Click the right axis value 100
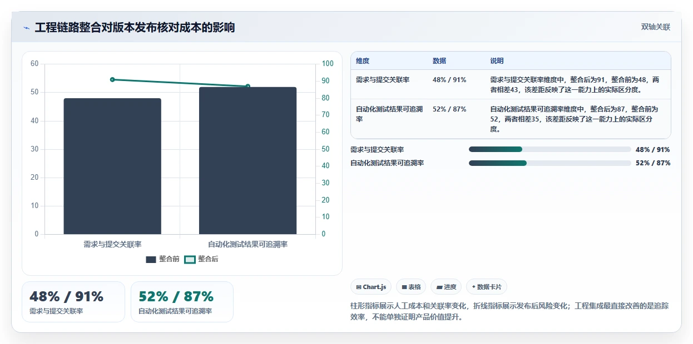The height and width of the screenshot is (344, 693). point(328,64)
